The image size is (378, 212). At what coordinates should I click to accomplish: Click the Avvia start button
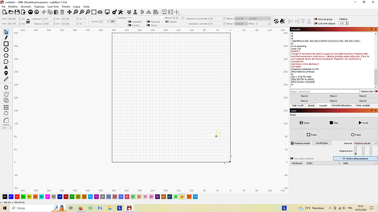(363, 123)
